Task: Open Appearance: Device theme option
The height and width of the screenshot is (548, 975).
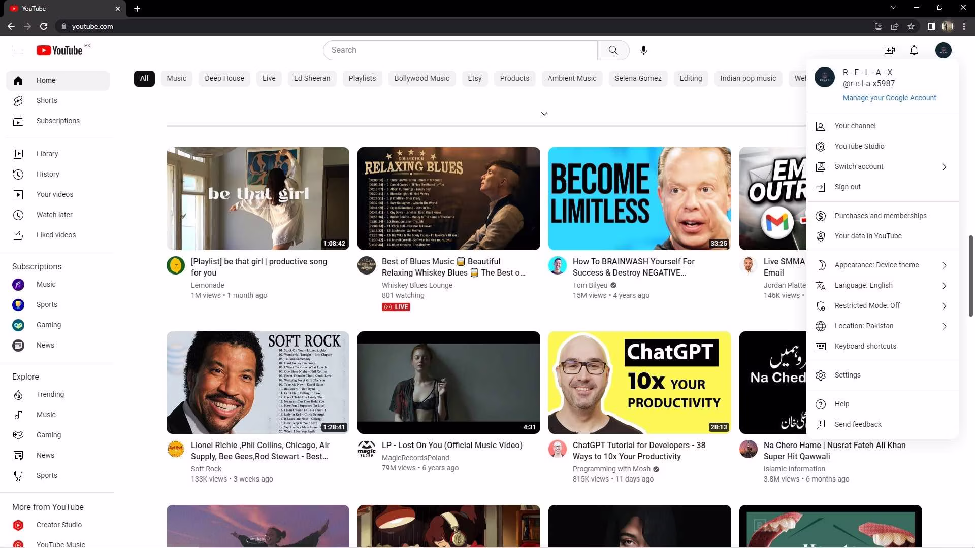Action: pos(876,265)
